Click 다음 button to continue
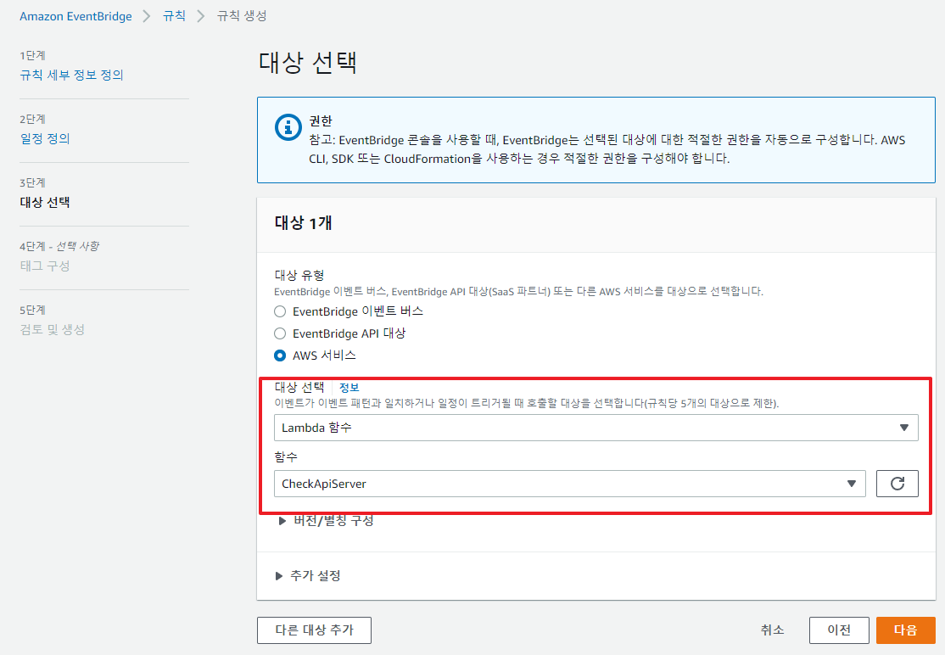This screenshot has height=655, width=945. (x=905, y=630)
